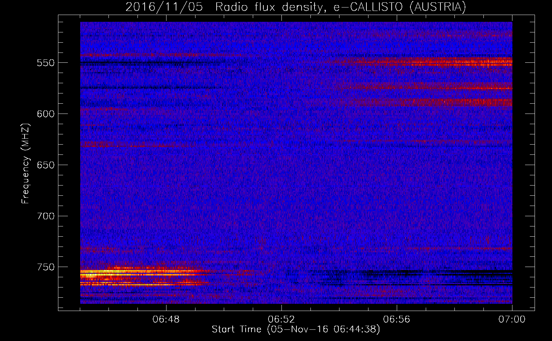Click the 06:56 time tick label
Viewport: 552px width, 341px height.
(397, 320)
